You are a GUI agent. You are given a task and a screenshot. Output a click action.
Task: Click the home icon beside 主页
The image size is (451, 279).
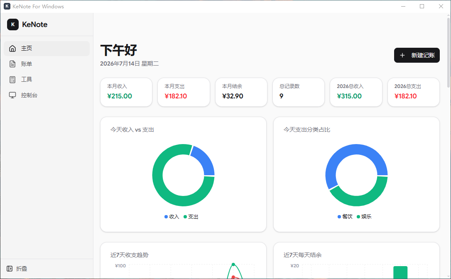pyautogui.click(x=12, y=48)
